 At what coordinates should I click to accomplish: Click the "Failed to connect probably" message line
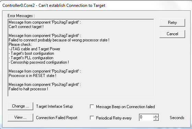(x=59, y=40)
